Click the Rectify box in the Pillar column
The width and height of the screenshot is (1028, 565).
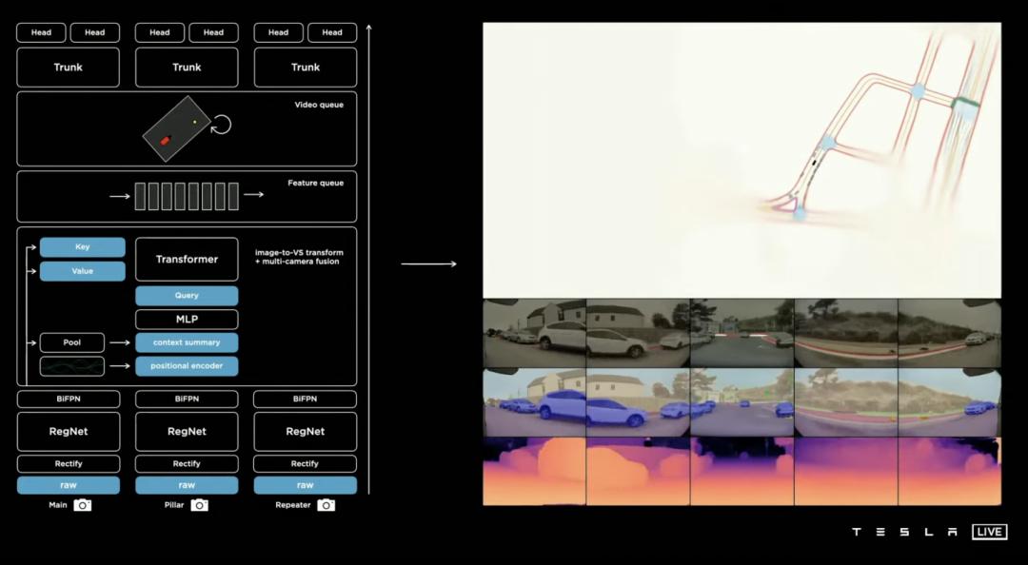pyautogui.click(x=187, y=463)
